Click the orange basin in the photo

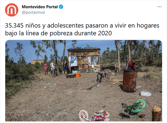78,75
